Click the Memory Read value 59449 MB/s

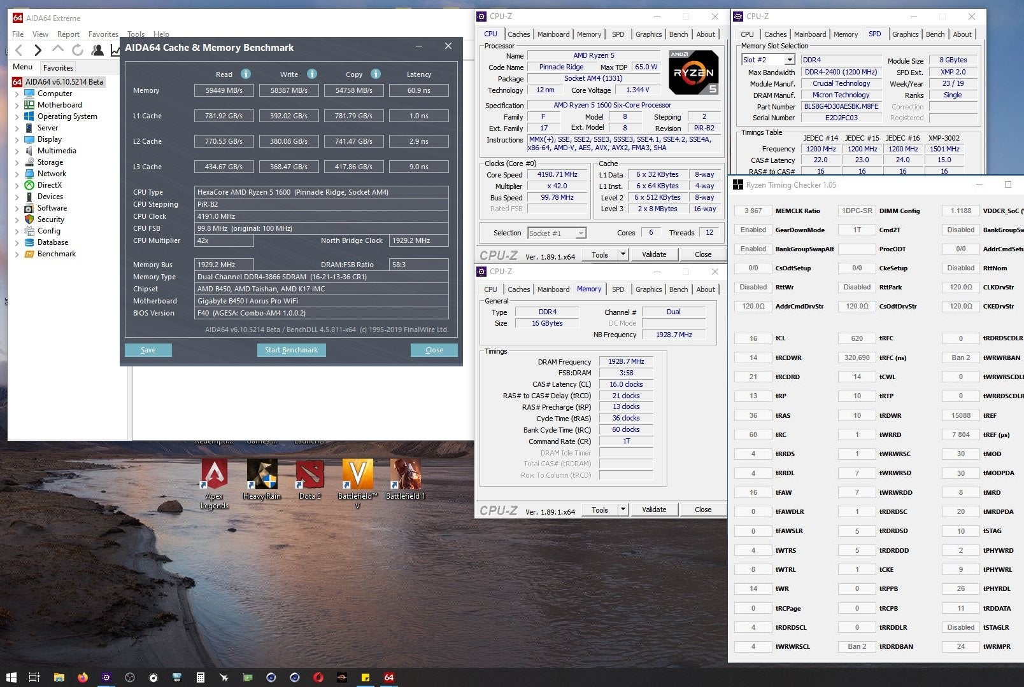point(224,90)
